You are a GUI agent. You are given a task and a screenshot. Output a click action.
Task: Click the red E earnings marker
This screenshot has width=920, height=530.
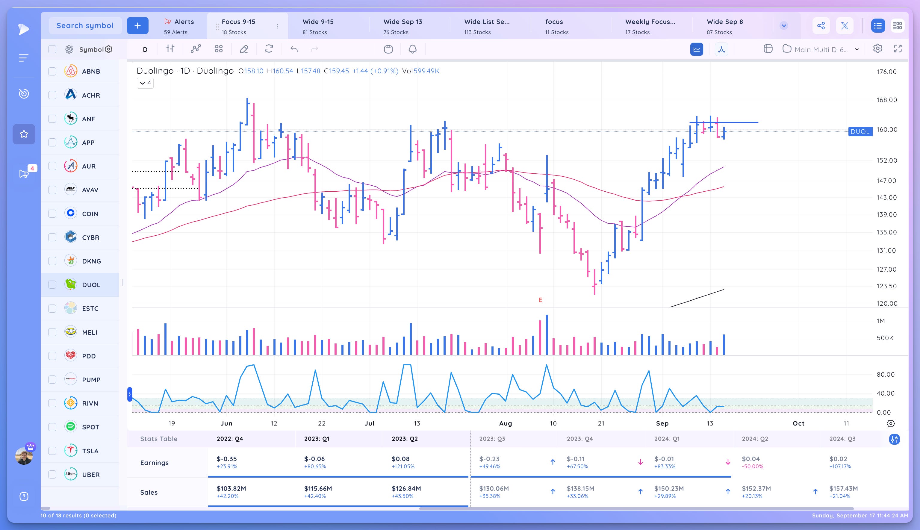tap(540, 300)
